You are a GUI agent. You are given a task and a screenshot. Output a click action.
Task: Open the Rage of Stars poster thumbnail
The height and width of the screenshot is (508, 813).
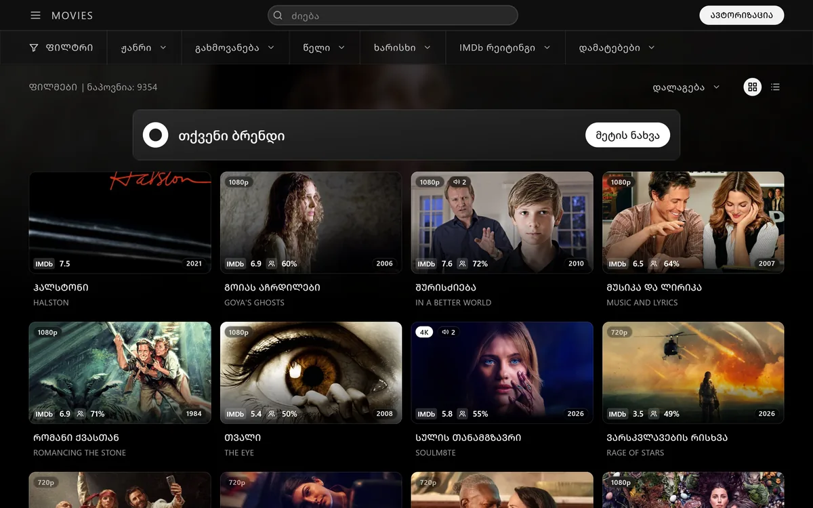click(693, 373)
